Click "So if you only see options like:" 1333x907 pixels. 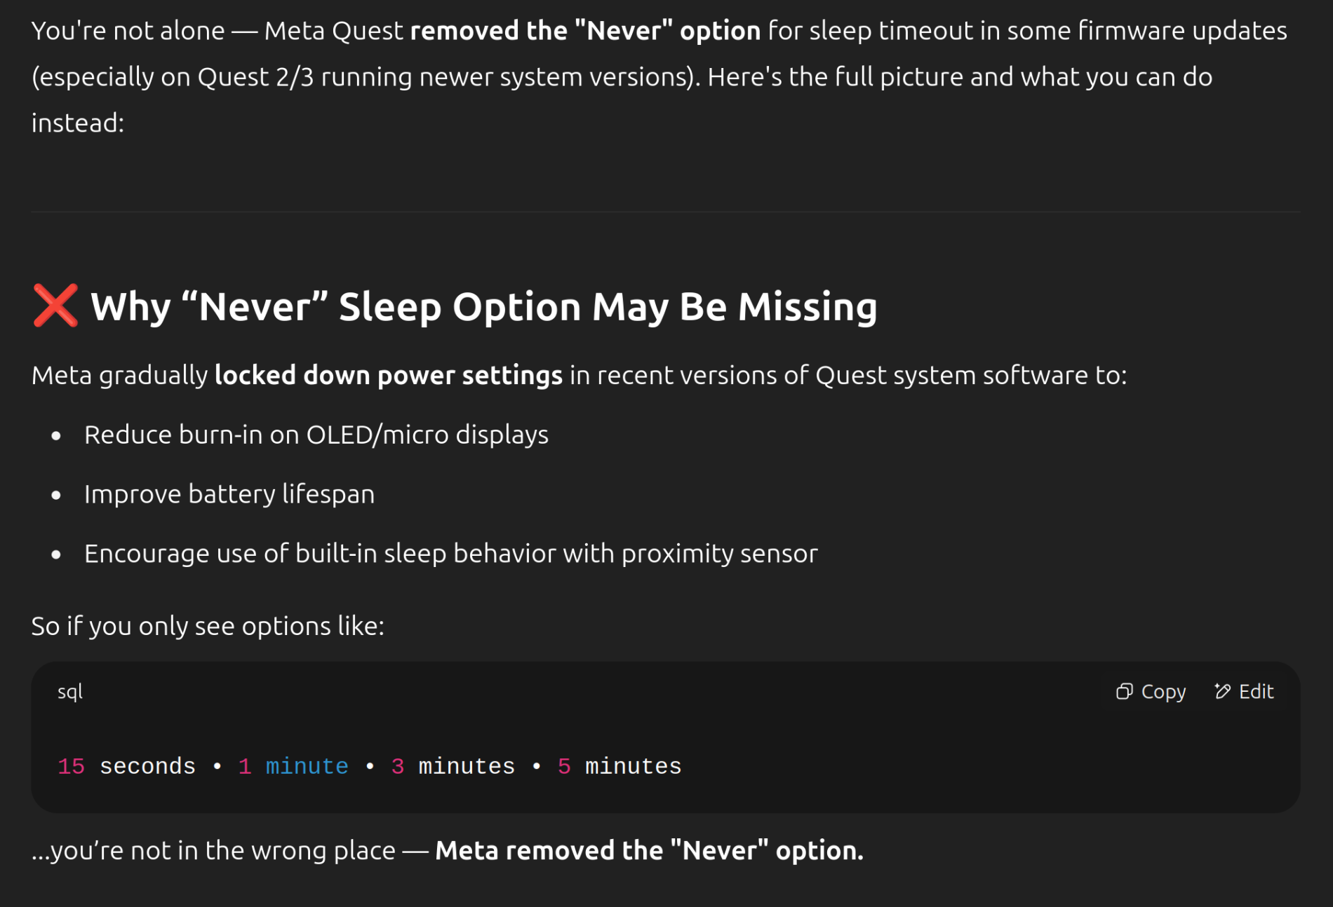[208, 626]
